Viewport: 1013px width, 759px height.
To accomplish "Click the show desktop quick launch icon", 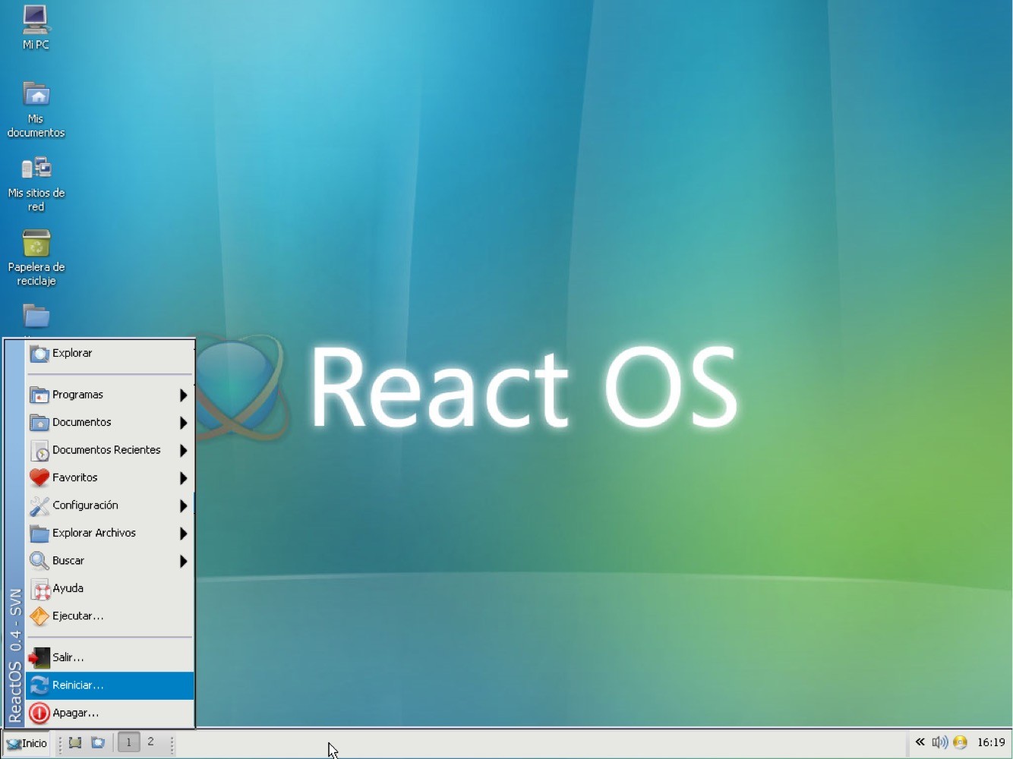I will 75,743.
